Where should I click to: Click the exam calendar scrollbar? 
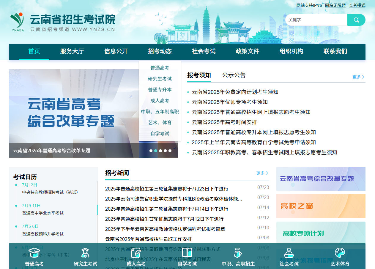pos(97,210)
